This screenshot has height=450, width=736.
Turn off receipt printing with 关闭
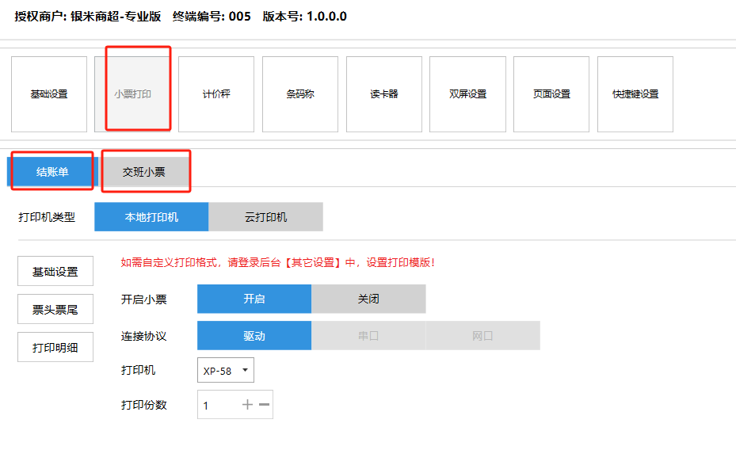(368, 299)
